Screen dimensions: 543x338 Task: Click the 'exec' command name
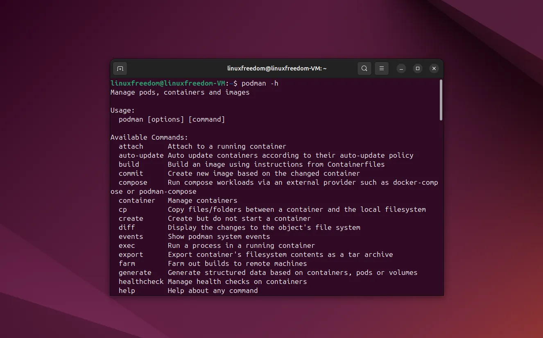pos(127,245)
